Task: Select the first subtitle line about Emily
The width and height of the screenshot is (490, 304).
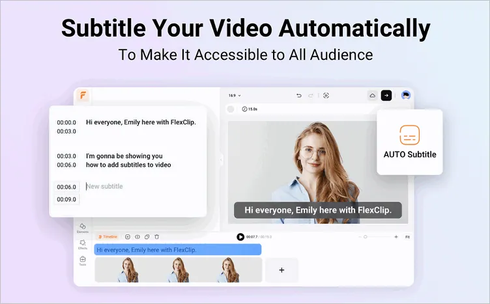Action: pyautogui.click(x=141, y=122)
